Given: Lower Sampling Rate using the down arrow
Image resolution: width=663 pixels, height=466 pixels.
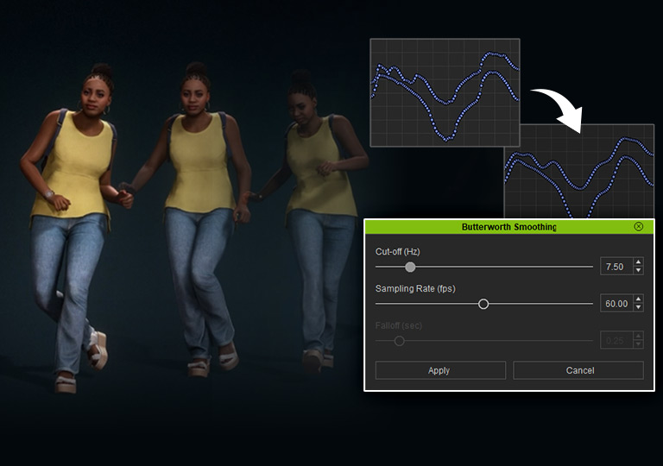Looking at the screenshot, I should point(638,308).
